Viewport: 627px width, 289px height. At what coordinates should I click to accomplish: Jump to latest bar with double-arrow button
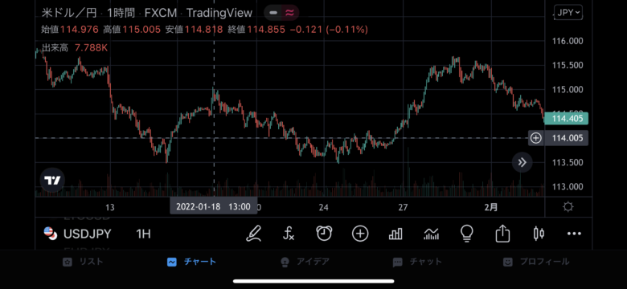pyautogui.click(x=522, y=162)
